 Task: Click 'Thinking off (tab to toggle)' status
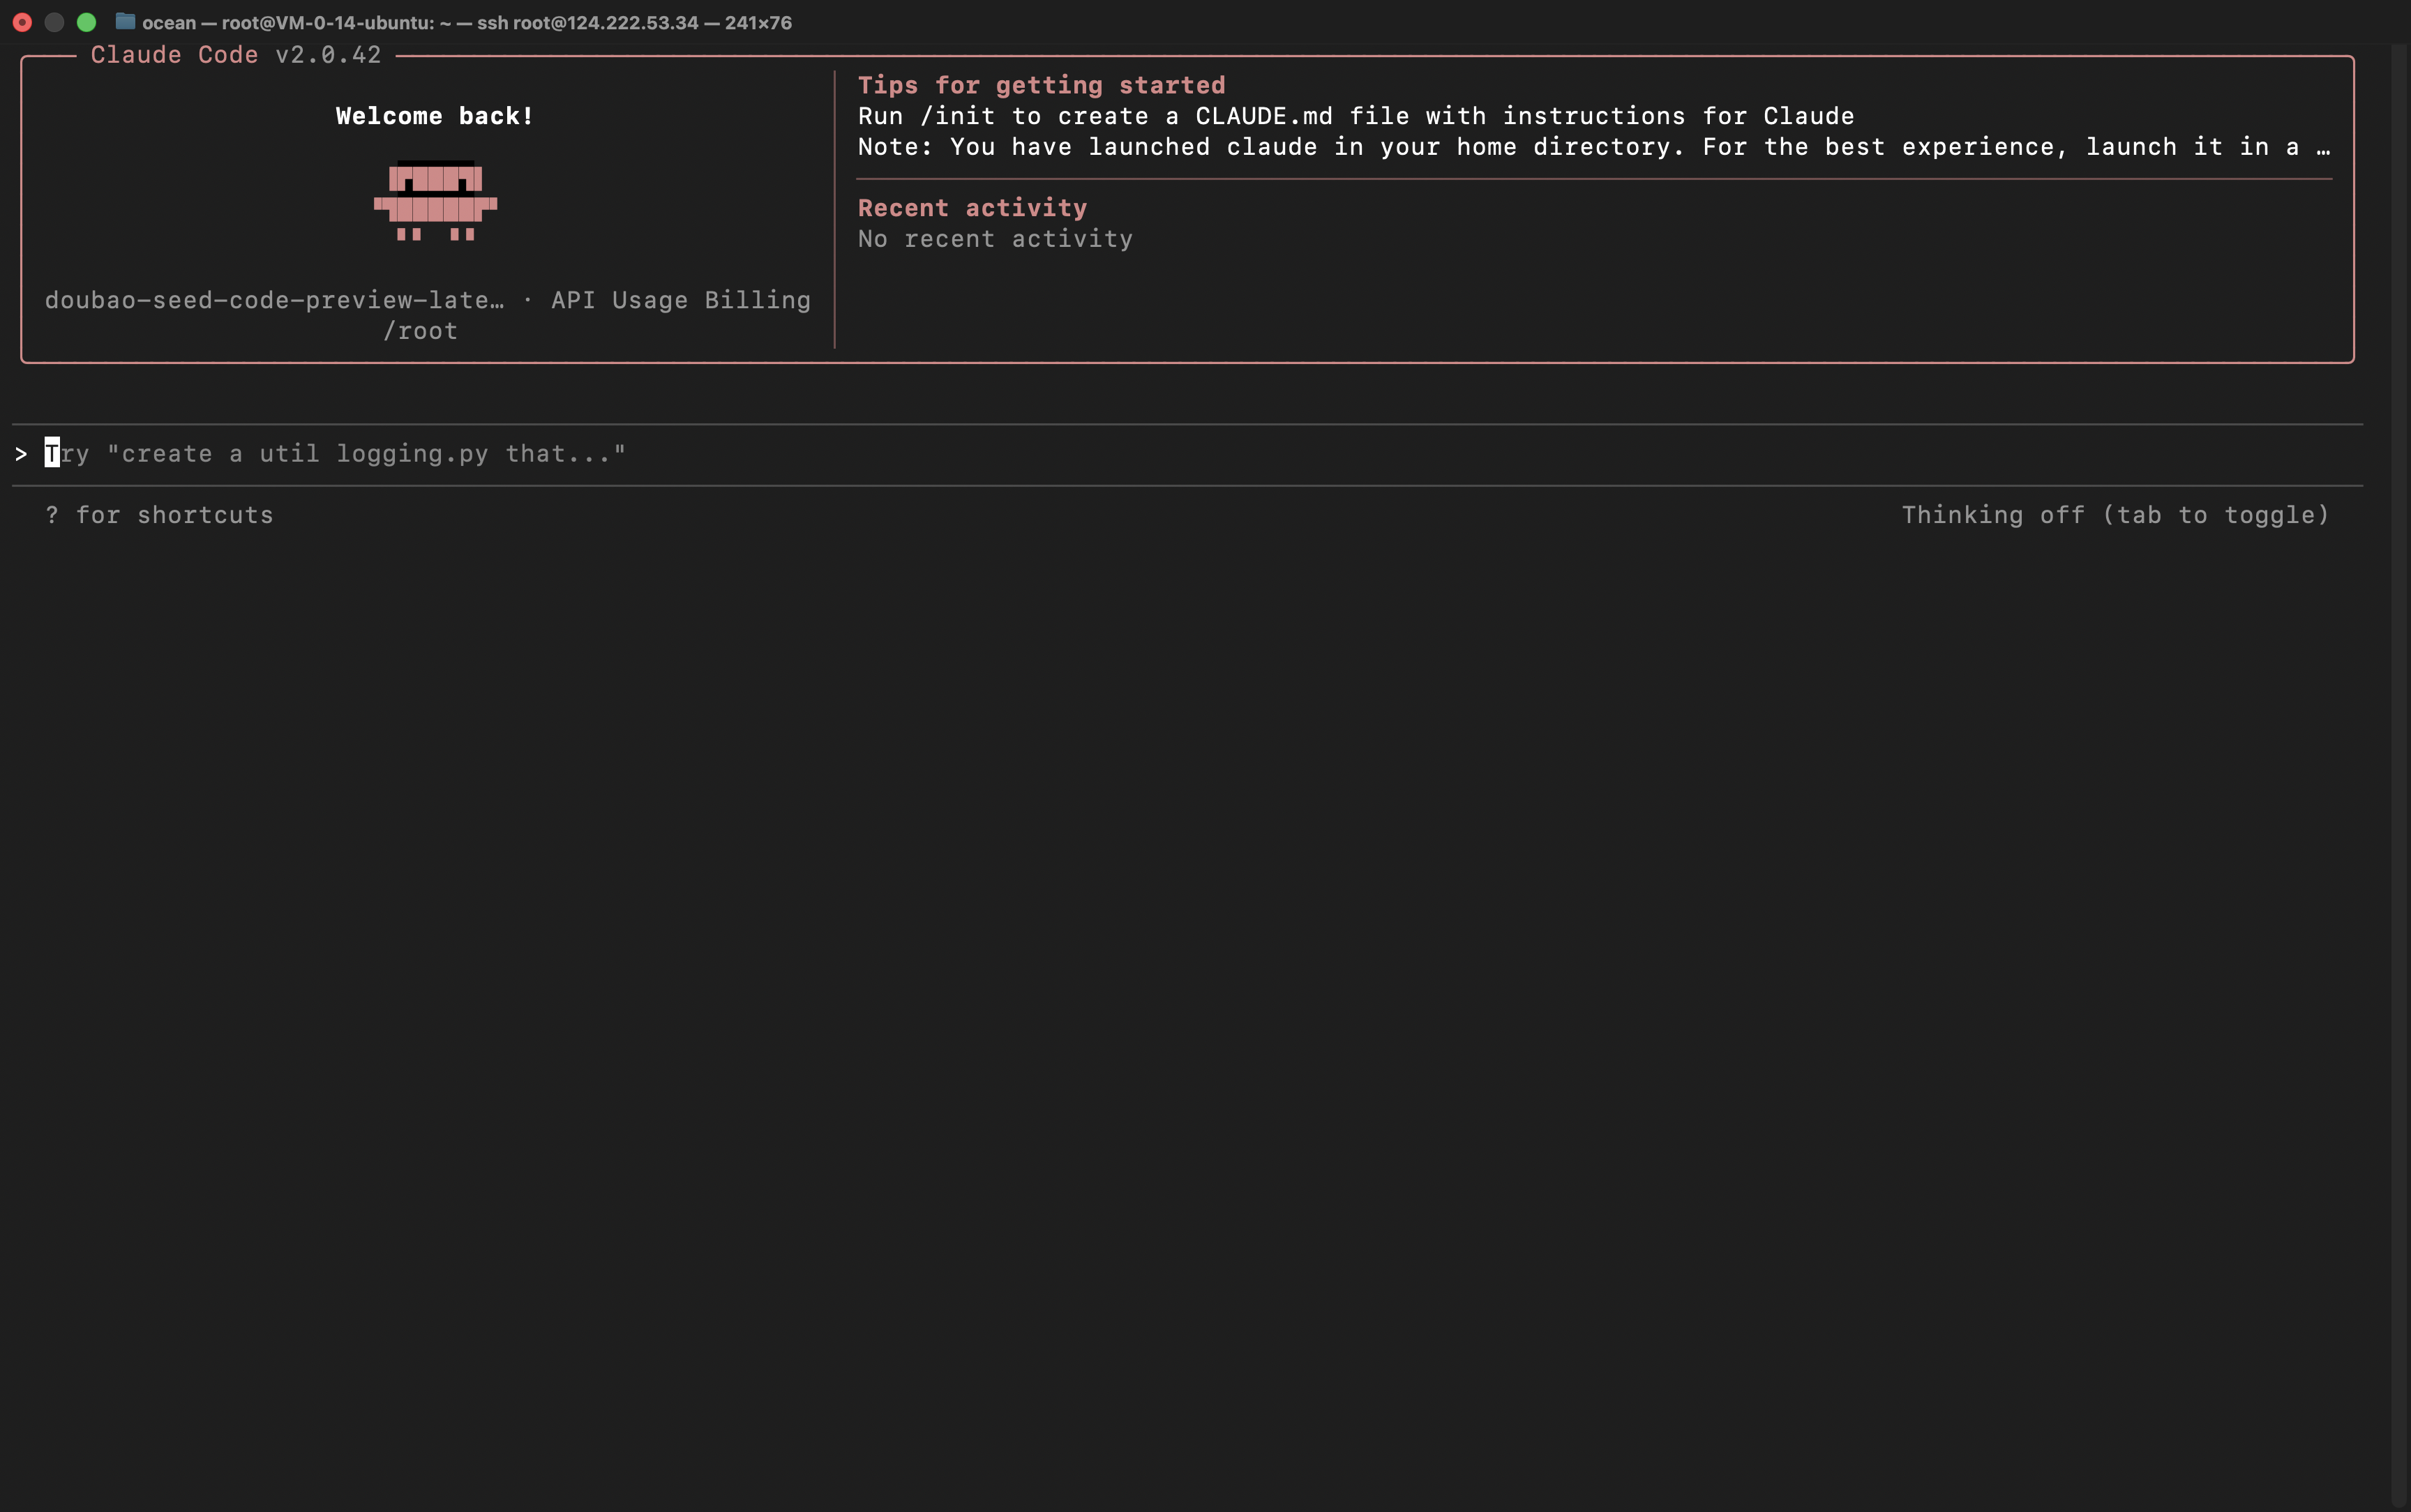2115,515
